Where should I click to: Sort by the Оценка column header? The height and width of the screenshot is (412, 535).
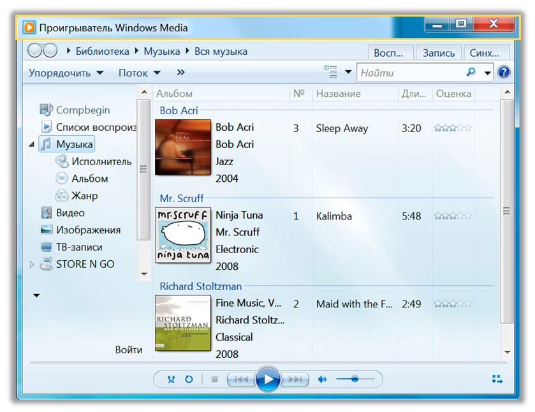(x=453, y=94)
